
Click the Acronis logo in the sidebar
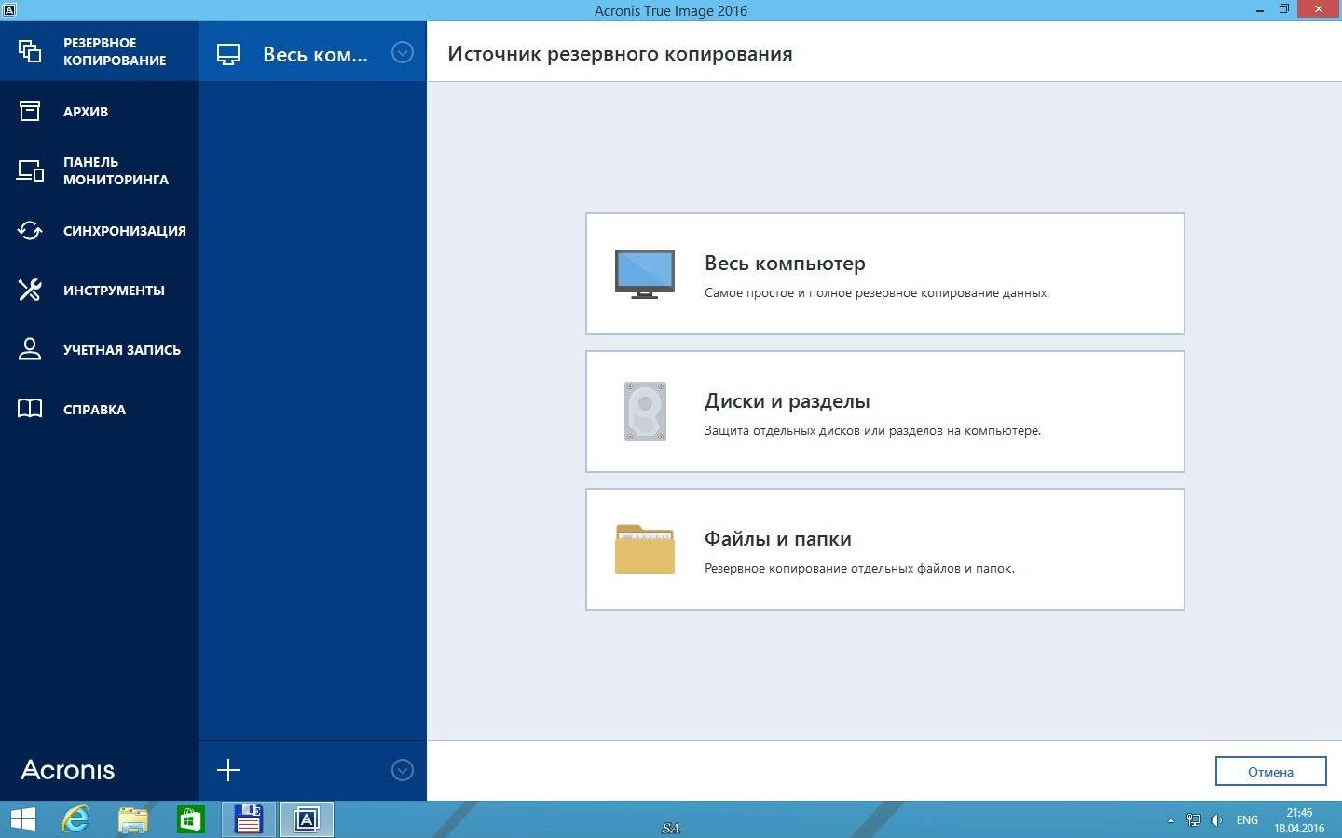[68, 770]
